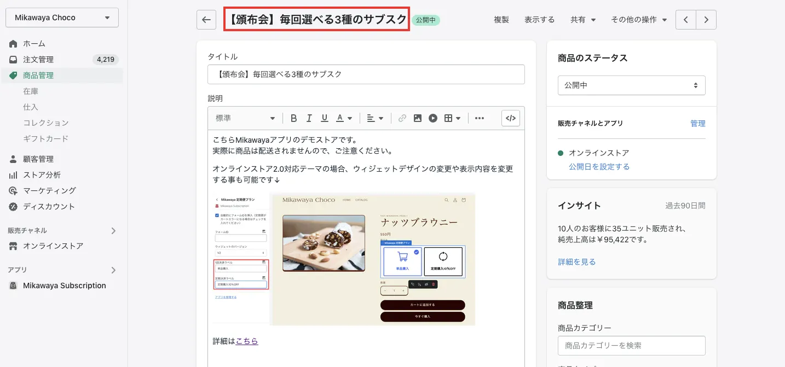
Task: Open the その他の操作 dropdown
Action: coord(639,20)
